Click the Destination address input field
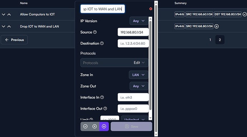 point(133,44)
